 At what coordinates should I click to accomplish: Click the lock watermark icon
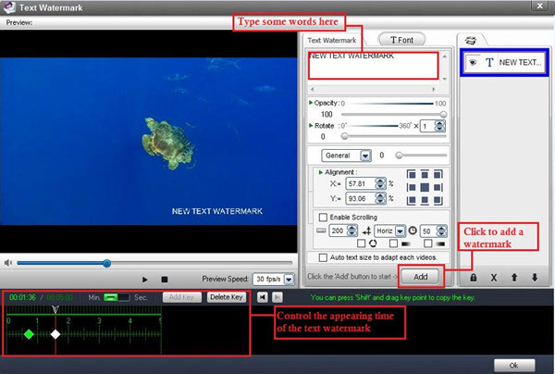(474, 278)
